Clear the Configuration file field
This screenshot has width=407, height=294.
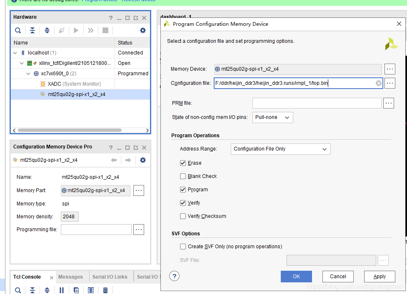[x=379, y=83]
